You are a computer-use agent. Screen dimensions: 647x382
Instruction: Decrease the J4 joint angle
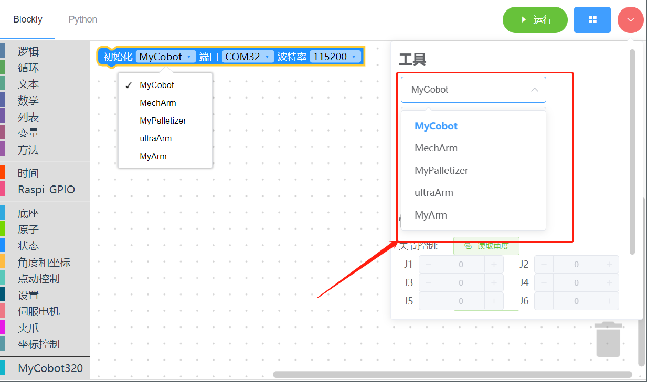pyautogui.click(x=544, y=283)
